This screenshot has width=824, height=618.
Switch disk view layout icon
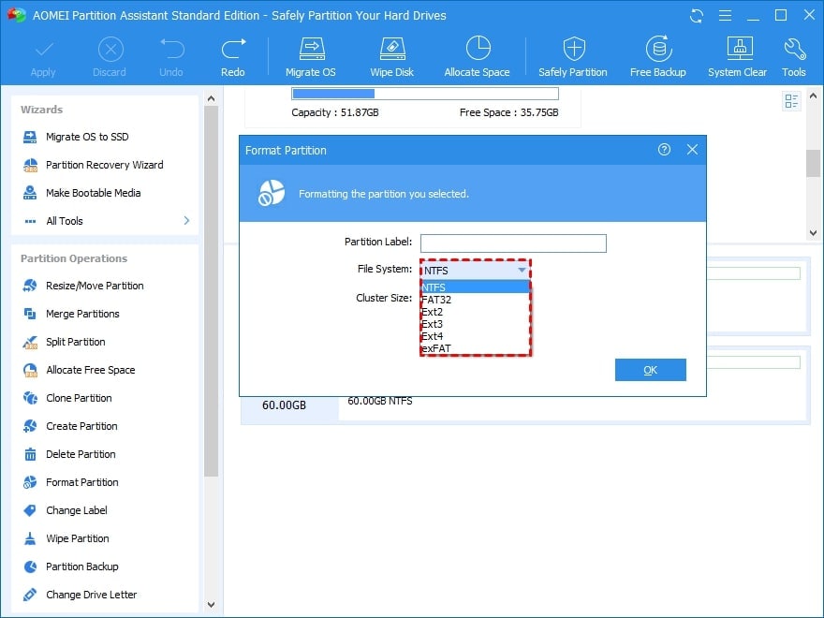[791, 101]
